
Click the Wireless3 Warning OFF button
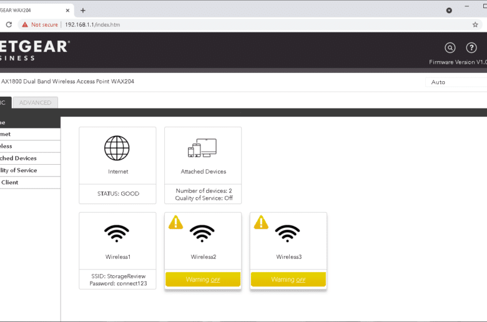coord(288,280)
